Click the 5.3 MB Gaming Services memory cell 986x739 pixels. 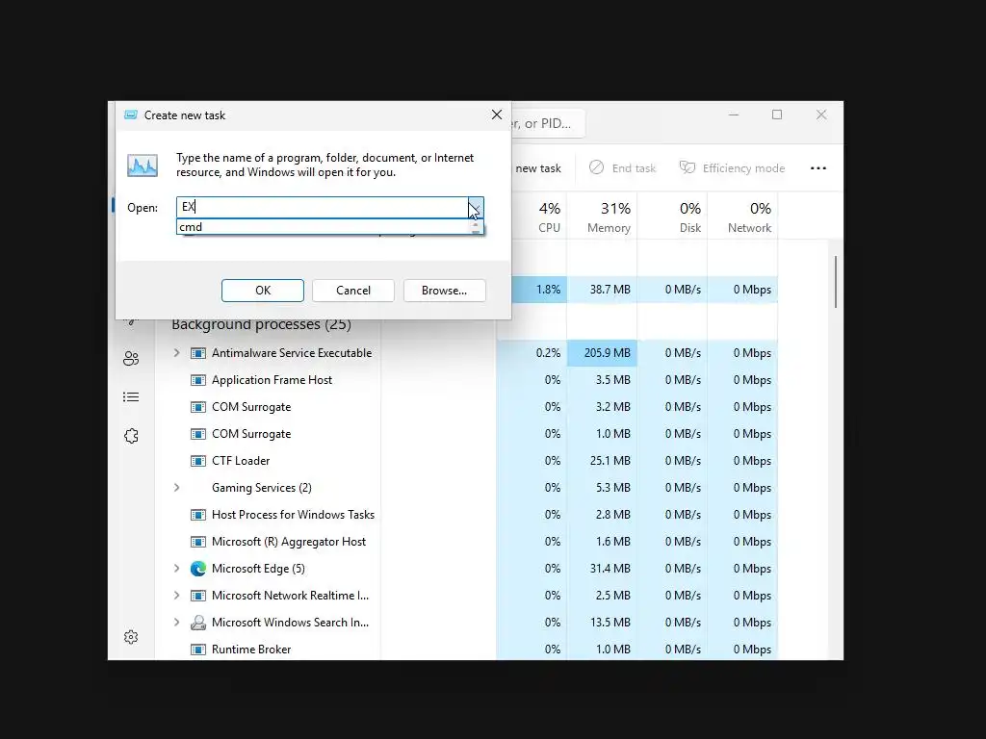(602, 488)
